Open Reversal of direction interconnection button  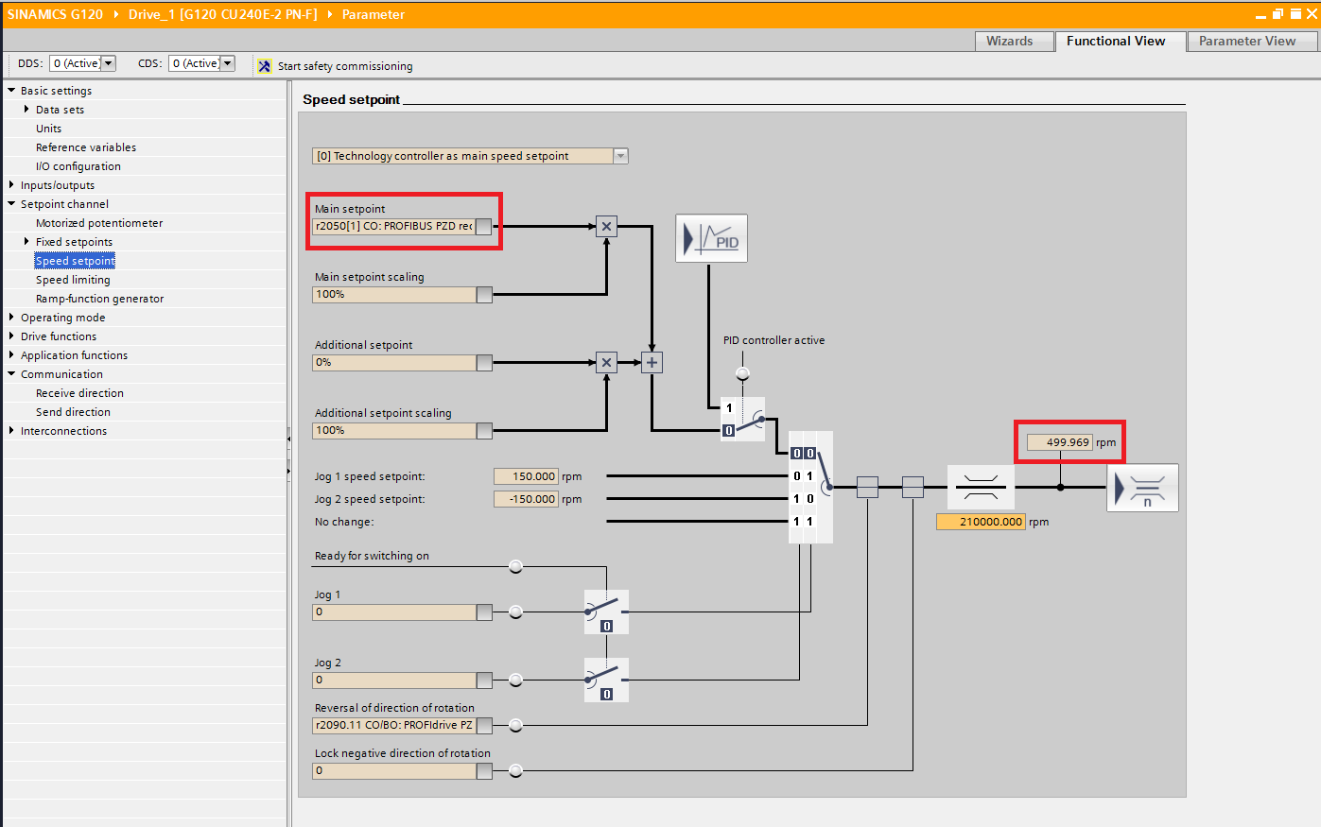(484, 726)
